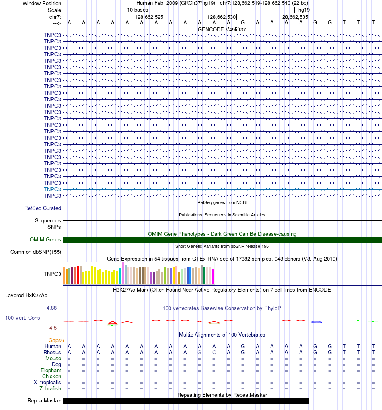
Task: Open 100 vertebrates Basewise Conservation by PhyloP title
Action: (x=222, y=308)
